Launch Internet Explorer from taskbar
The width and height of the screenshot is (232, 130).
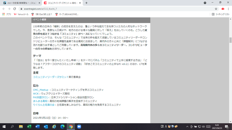(54, 127)
